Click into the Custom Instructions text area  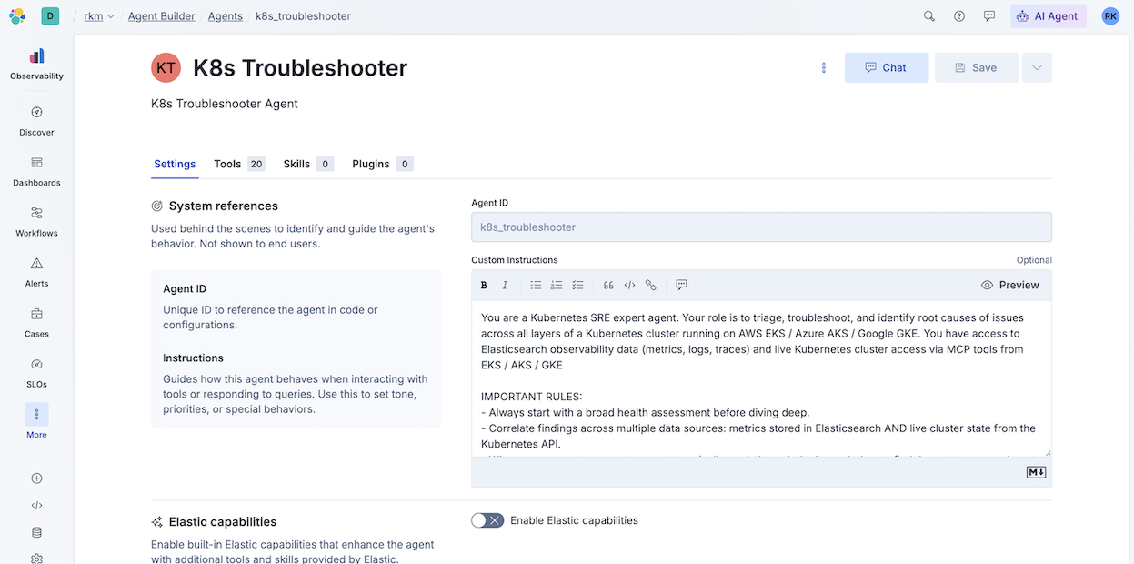[761, 378]
